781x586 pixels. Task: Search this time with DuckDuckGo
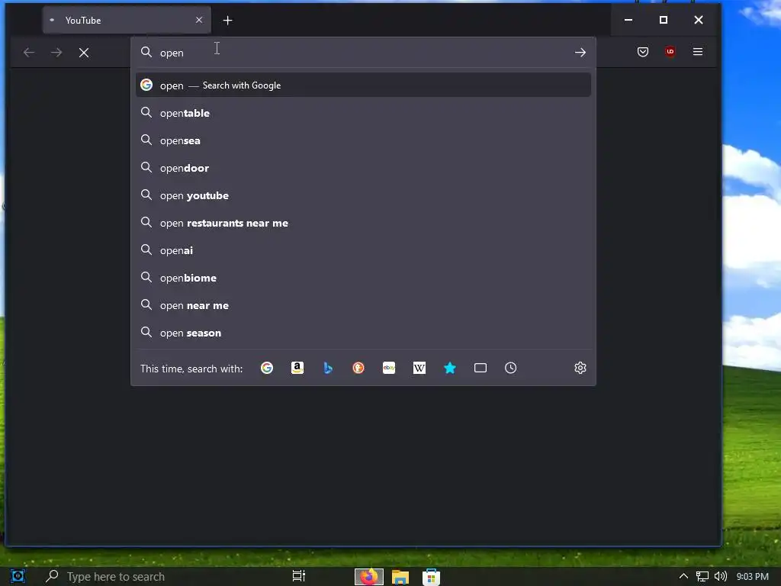point(358,369)
